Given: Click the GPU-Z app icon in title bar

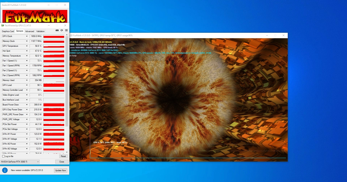Looking at the screenshot, I should tap(3, 26).
